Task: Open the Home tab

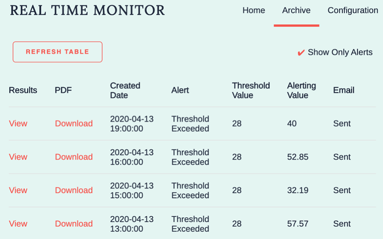Action: pyautogui.click(x=254, y=10)
